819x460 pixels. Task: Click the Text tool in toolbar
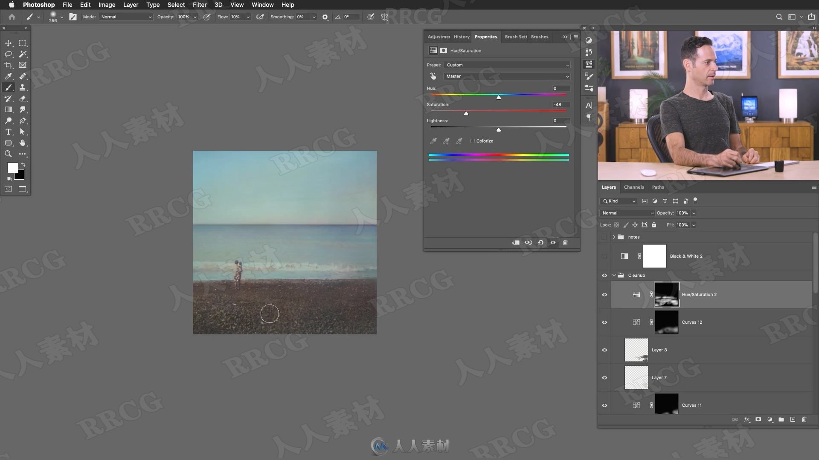(x=8, y=131)
